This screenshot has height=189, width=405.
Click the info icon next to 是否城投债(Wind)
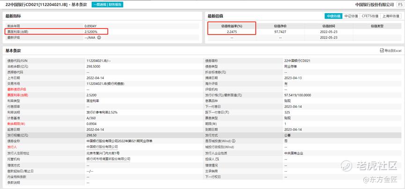tap(234, 141)
